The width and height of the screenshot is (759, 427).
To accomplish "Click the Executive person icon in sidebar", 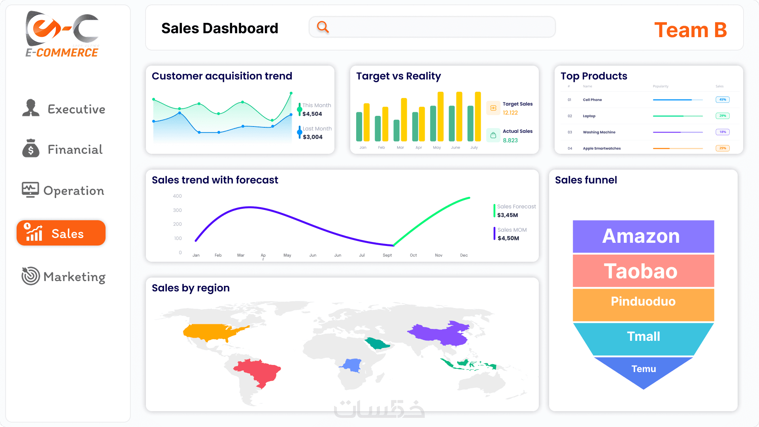I will 31,108.
